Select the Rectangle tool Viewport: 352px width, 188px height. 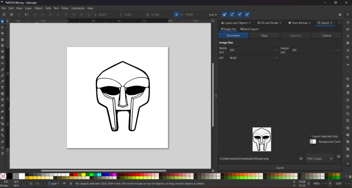tap(2, 40)
